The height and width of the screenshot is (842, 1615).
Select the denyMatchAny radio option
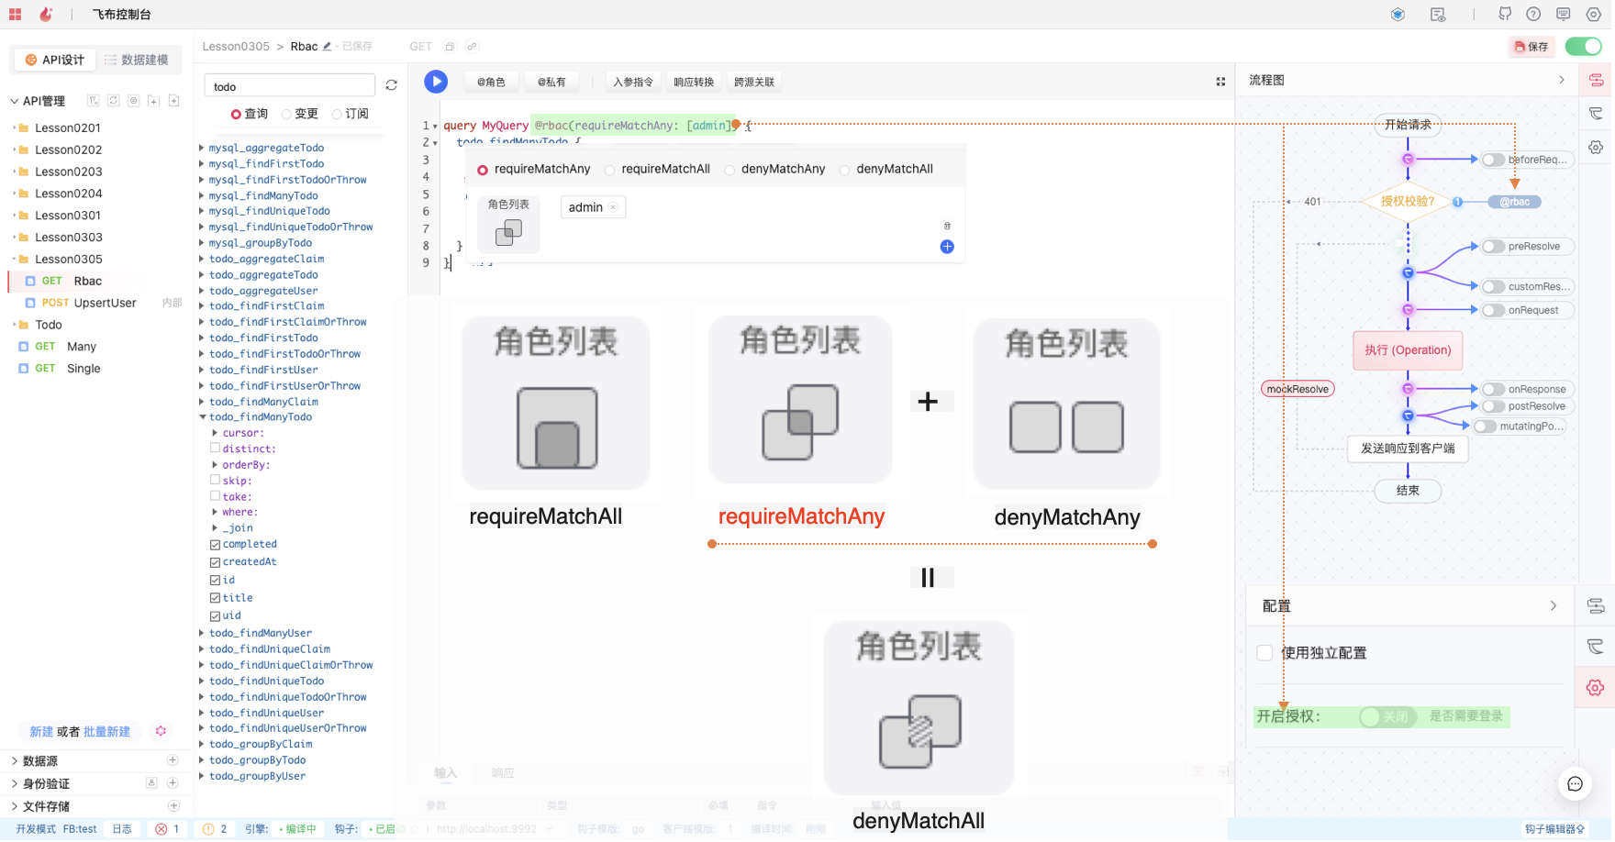(730, 170)
